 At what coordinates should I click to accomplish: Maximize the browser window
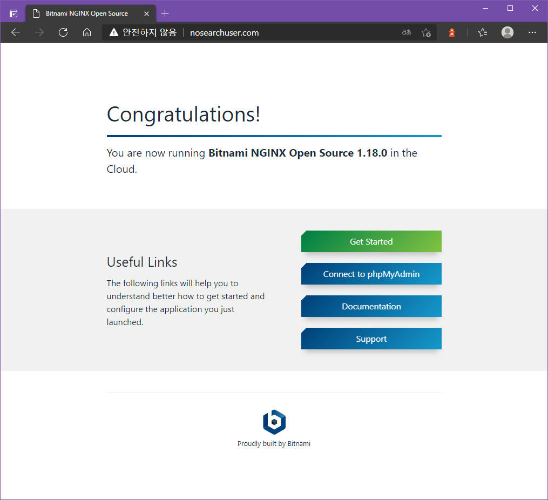point(510,8)
